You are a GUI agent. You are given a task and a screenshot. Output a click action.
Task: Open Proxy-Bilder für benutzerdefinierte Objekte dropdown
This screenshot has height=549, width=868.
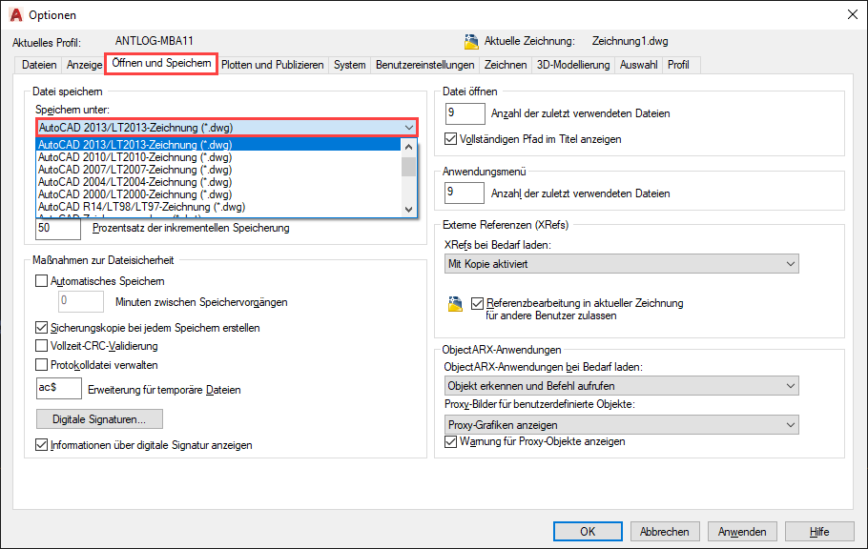(622, 425)
